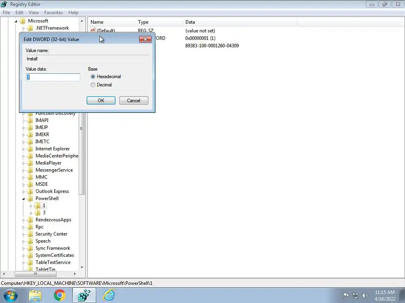405x303 pixels.
Task: Click the Name column header
Action: click(x=112, y=22)
